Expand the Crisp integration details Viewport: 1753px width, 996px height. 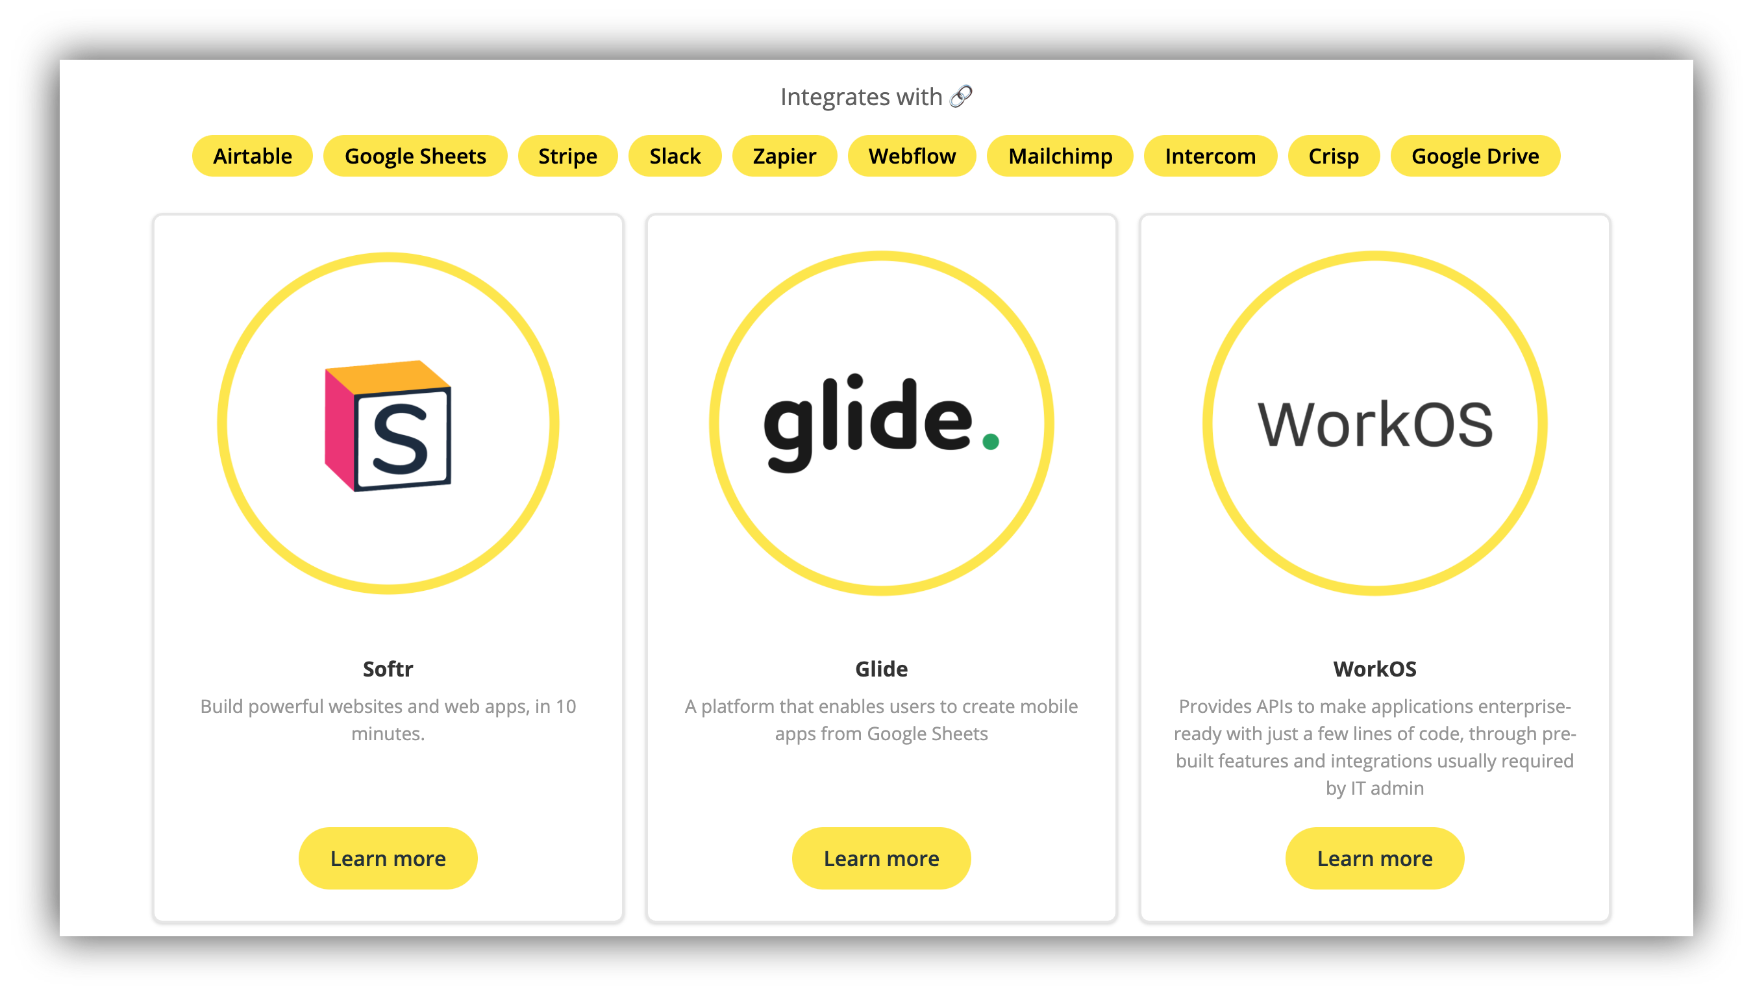[1332, 155]
